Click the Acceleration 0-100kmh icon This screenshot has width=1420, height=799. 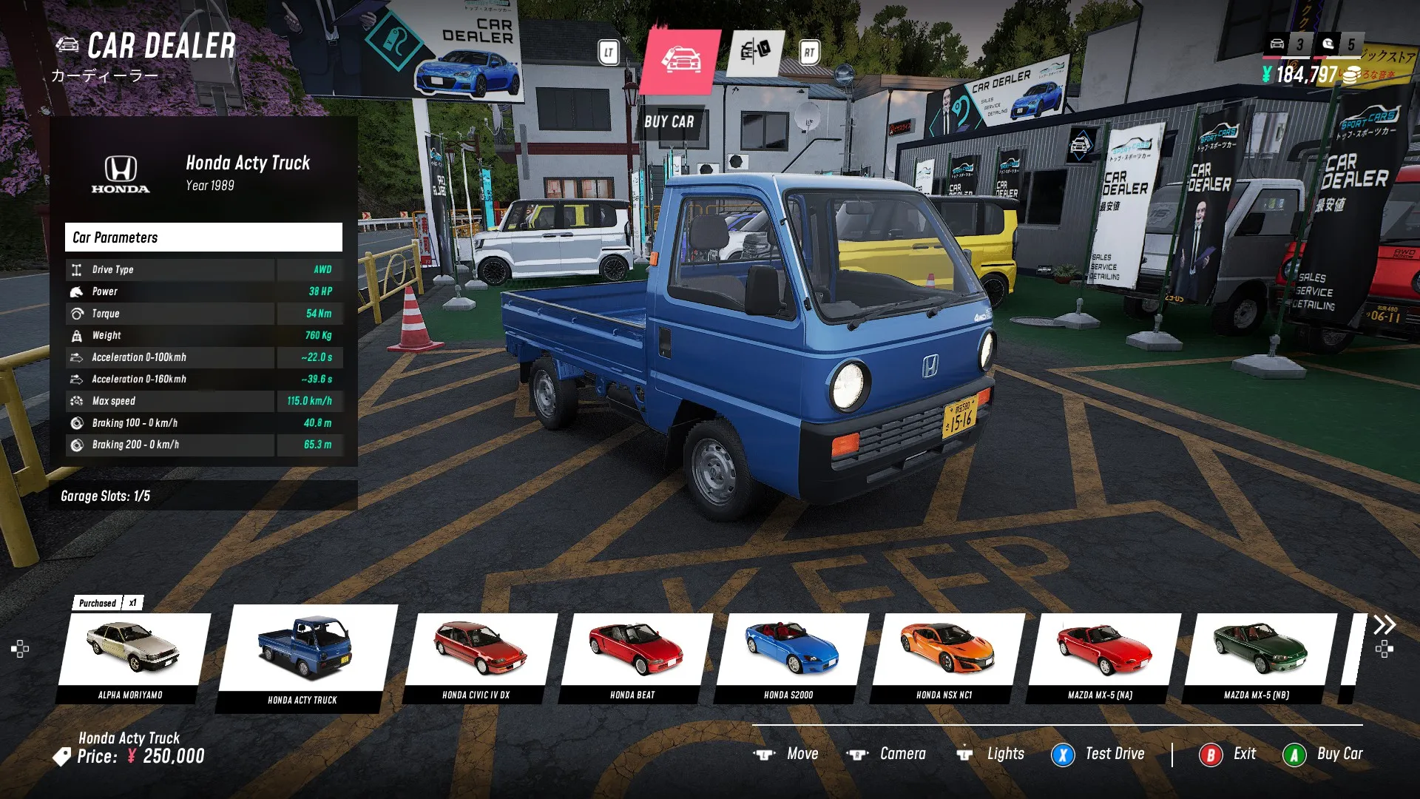pyautogui.click(x=76, y=357)
